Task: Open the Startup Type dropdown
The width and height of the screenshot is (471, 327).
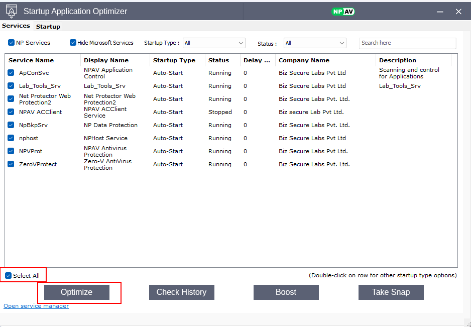Action: pyautogui.click(x=213, y=43)
